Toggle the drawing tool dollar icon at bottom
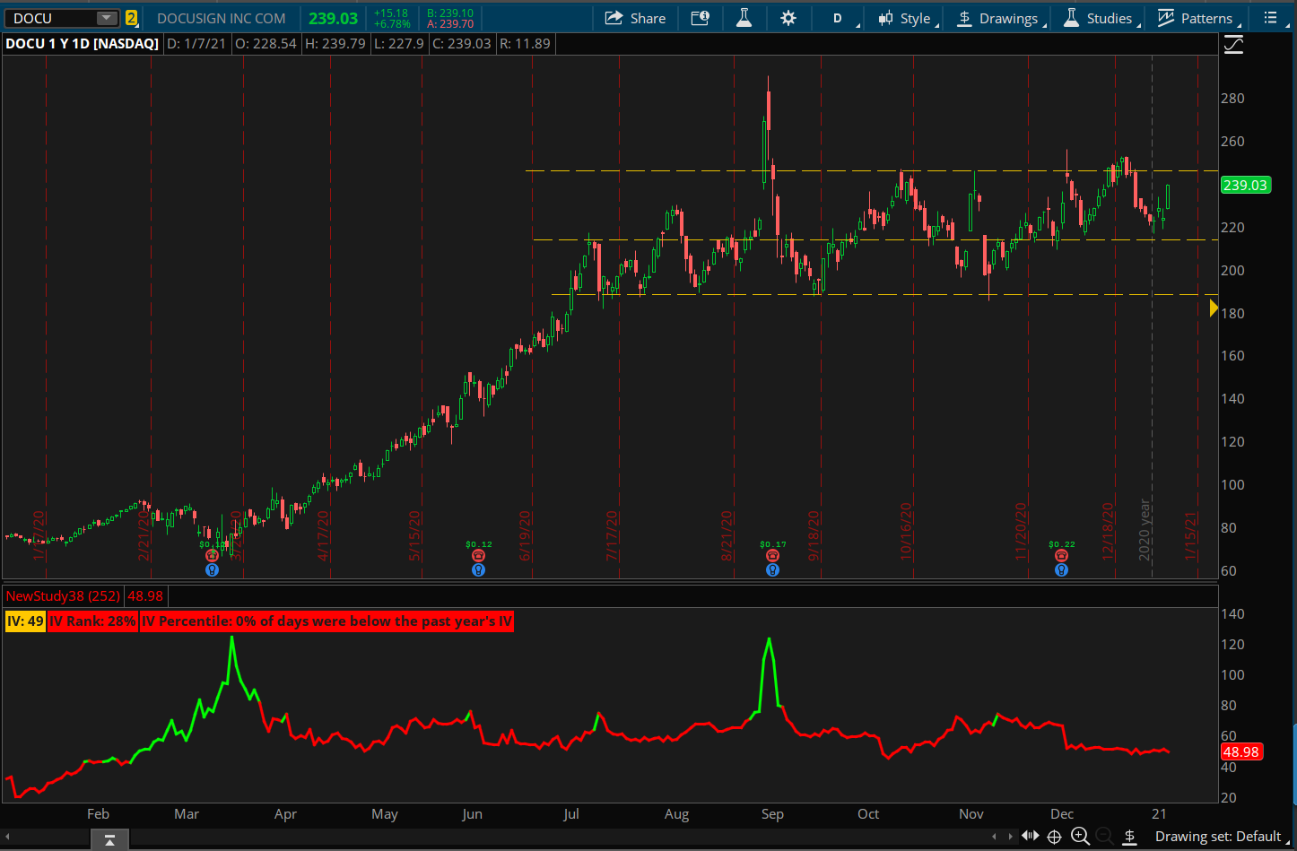1297x851 pixels. (x=1130, y=837)
